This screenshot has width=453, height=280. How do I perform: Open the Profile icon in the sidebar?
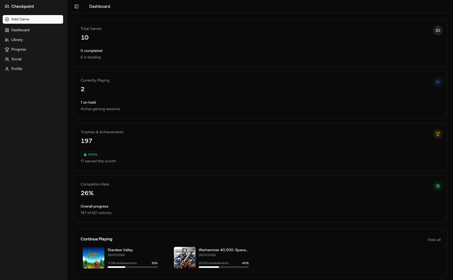7,69
